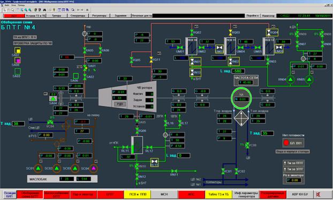
Task: Toggle the green SA03 switch box
Action: pyautogui.click(x=18, y=71)
